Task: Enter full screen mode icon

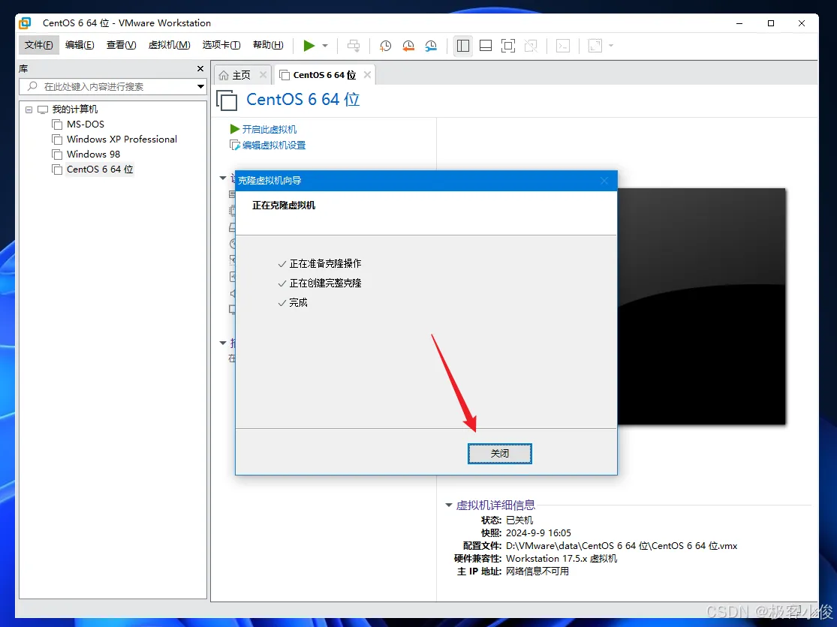Action: click(x=508, y=46)
